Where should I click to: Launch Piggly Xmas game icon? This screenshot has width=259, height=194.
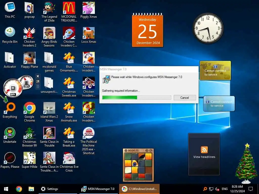(x=89, y=10)
